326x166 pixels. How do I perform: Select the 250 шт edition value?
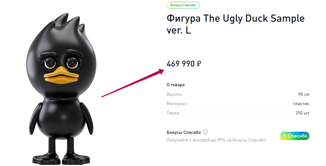pyautogui.click(x=303, y=113)
